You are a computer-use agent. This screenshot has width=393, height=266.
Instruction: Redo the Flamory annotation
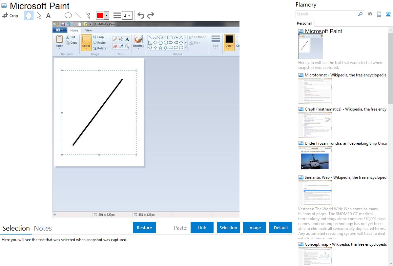pos(151,15)
